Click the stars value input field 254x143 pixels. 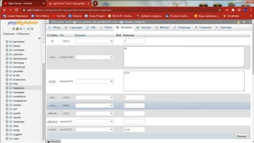134,97
